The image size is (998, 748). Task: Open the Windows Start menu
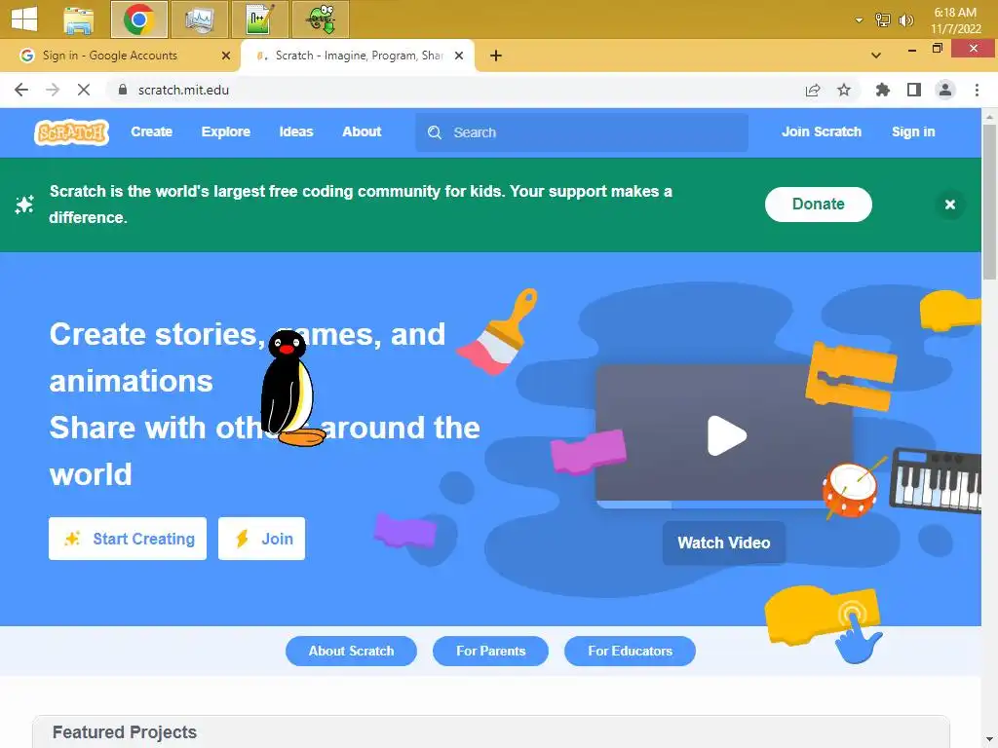pyautogui.click(x=24, y=19)
